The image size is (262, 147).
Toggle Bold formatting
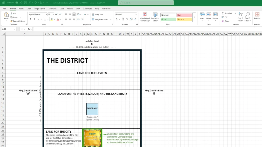coord(30,19)
